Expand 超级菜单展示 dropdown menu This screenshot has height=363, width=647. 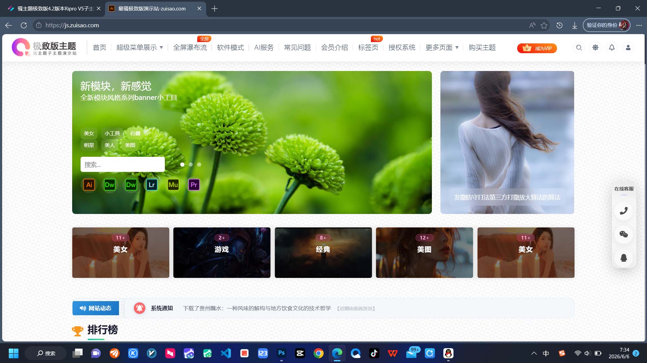tap(140, 47)
